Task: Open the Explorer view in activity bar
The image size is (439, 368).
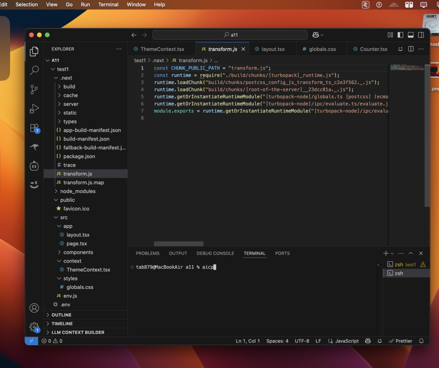Action: [x=34, y=51]
